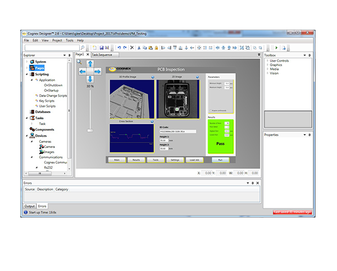Select the Images device in Explorer tree

coord(47,152)
